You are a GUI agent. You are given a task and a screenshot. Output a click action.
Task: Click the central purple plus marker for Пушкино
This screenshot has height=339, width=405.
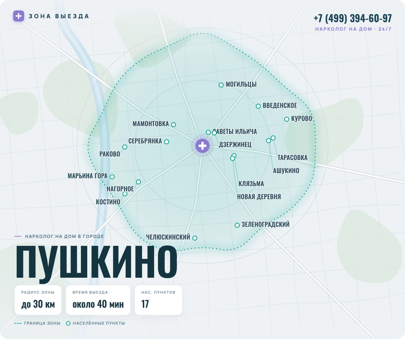coord(202,146)
